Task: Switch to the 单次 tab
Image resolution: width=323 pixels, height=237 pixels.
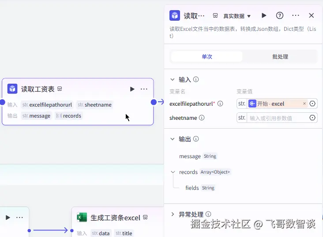Action: point(207,56)
